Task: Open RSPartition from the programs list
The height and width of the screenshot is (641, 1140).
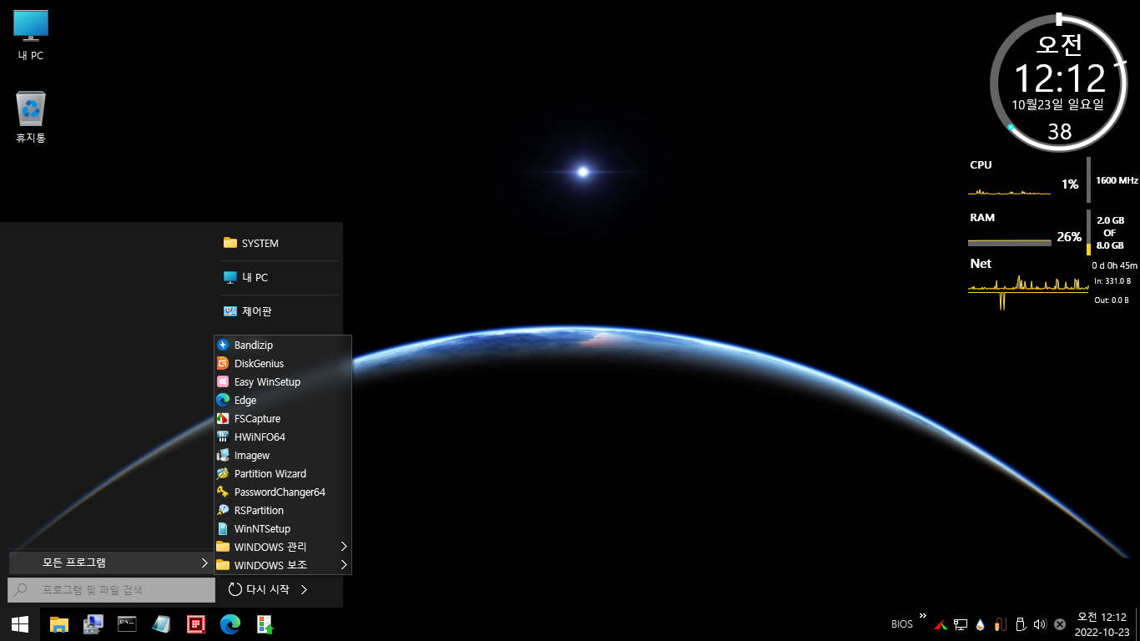Action: click(283, 510)
